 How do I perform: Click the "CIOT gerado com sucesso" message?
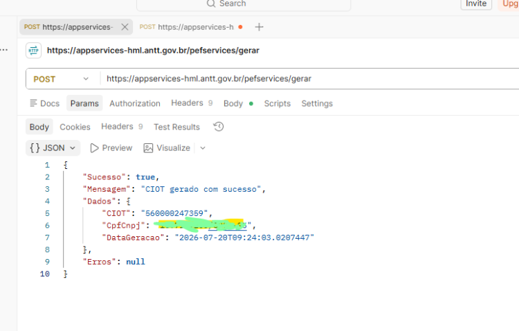pyautogui.click(x=201, y=189)
